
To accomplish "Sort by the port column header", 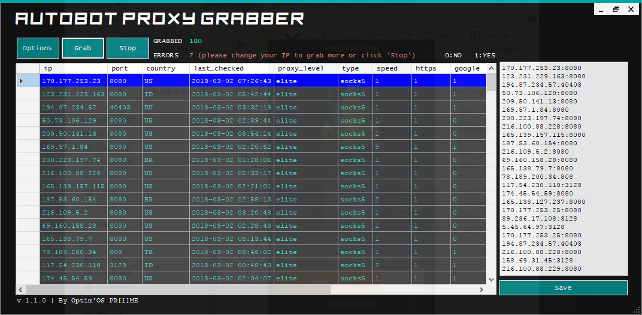I will [125, 68].
